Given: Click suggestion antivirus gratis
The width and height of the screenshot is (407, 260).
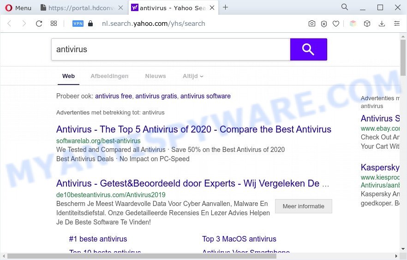Looking at the screenshot, I should point(156,96).
